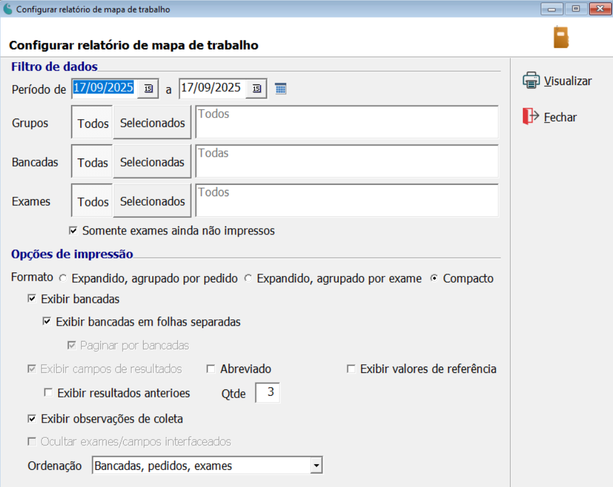Choose Todos for Exames
Screen dimensions: 613x487
(x=92, y=201)
